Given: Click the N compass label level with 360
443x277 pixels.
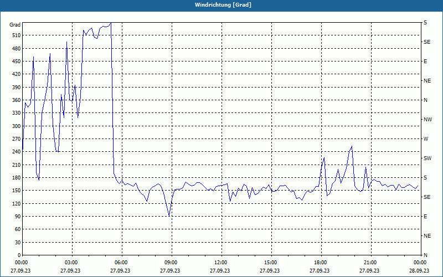Looking at the screenshot, I should 426,100.
